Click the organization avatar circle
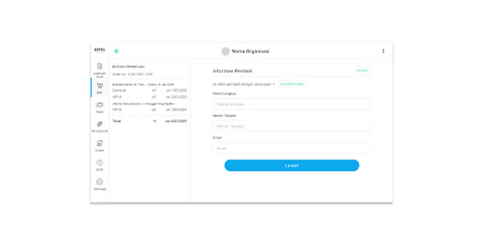483x235 pixels. (225, 51)
